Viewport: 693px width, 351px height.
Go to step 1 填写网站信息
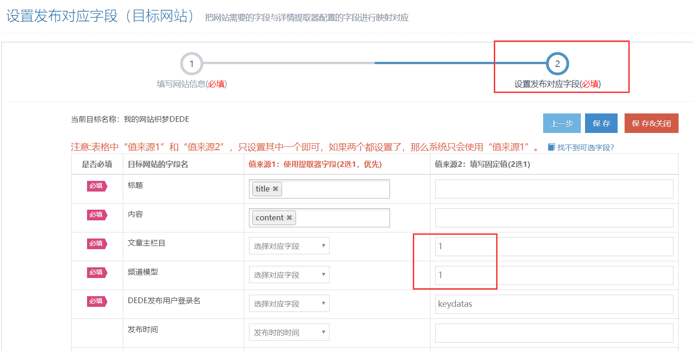[x=192, y=64]
